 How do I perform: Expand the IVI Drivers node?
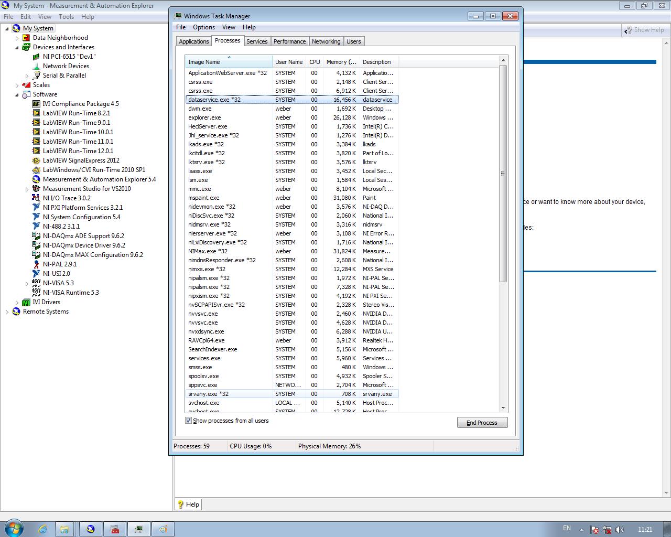click(x=17, y=302)
